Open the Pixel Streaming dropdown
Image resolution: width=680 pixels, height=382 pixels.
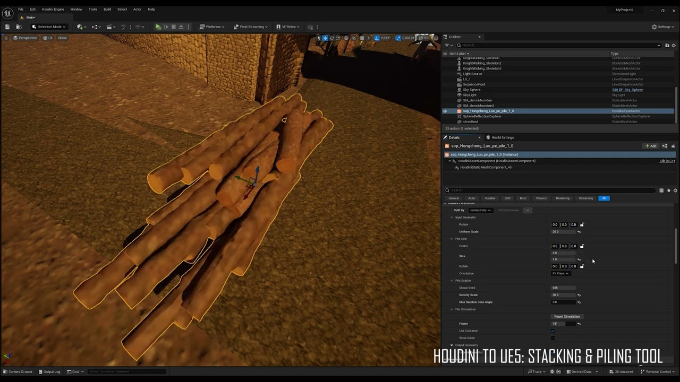click(x=250, y=27)
